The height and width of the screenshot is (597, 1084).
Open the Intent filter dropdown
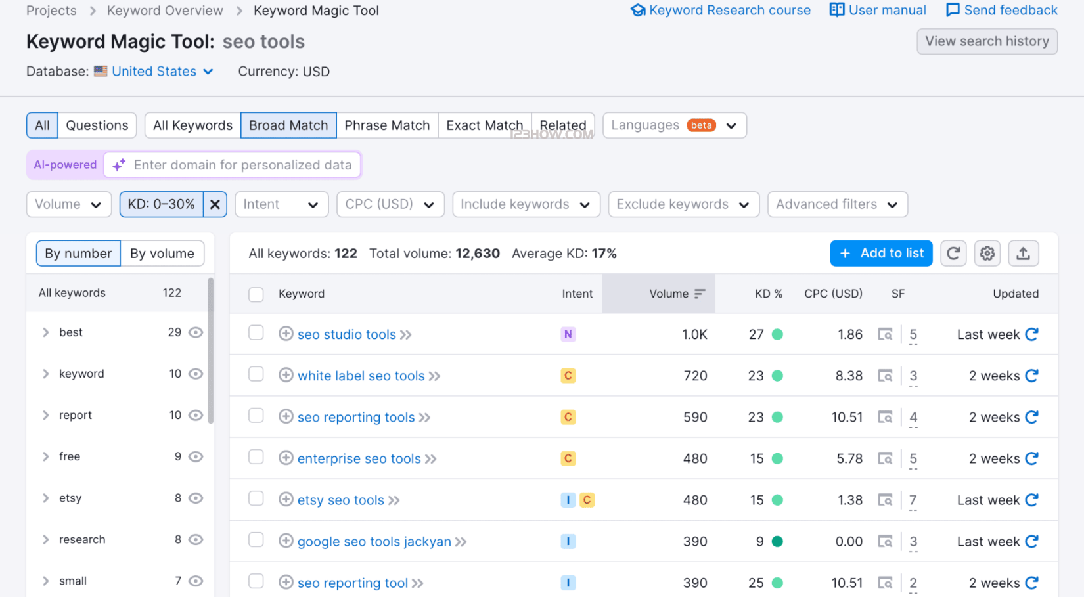(281, 204)
